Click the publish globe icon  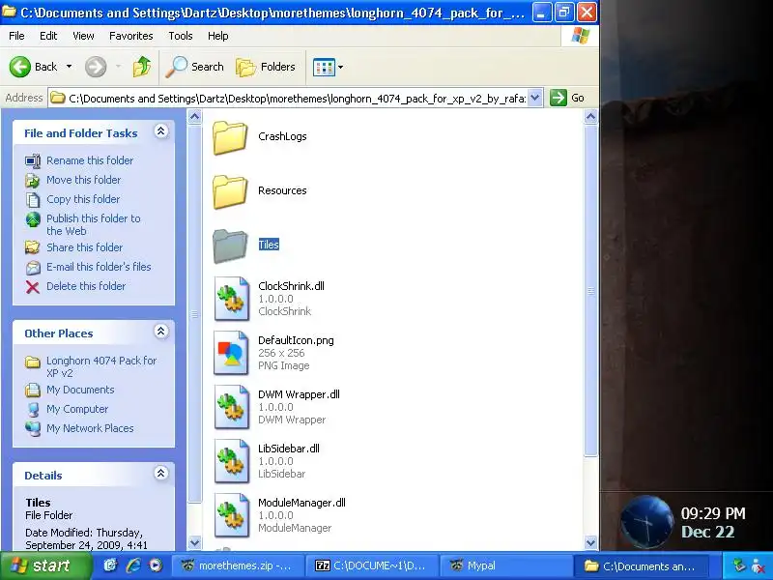point(33,219)
